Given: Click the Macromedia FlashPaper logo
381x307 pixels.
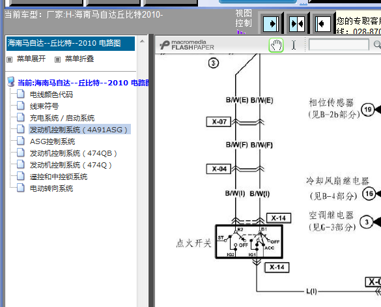Looking at the screenshot, I should 187,45.
